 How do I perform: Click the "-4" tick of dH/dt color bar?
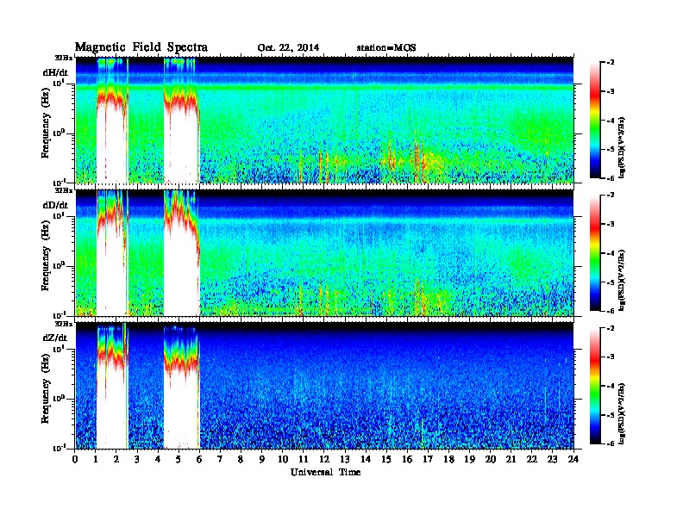tap(611, 121)
